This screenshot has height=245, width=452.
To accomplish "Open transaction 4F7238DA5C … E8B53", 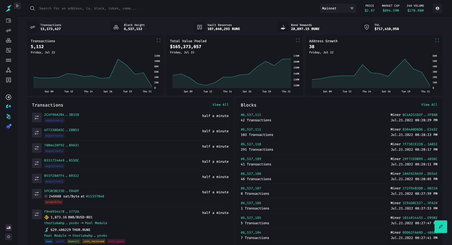I will pyautogui.click(x=61, y=130).
